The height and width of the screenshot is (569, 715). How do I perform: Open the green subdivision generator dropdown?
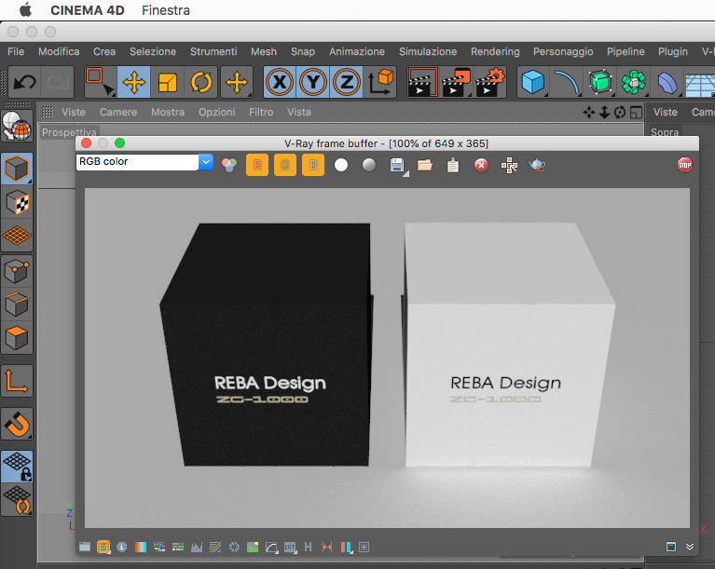(x=600, y=82)
